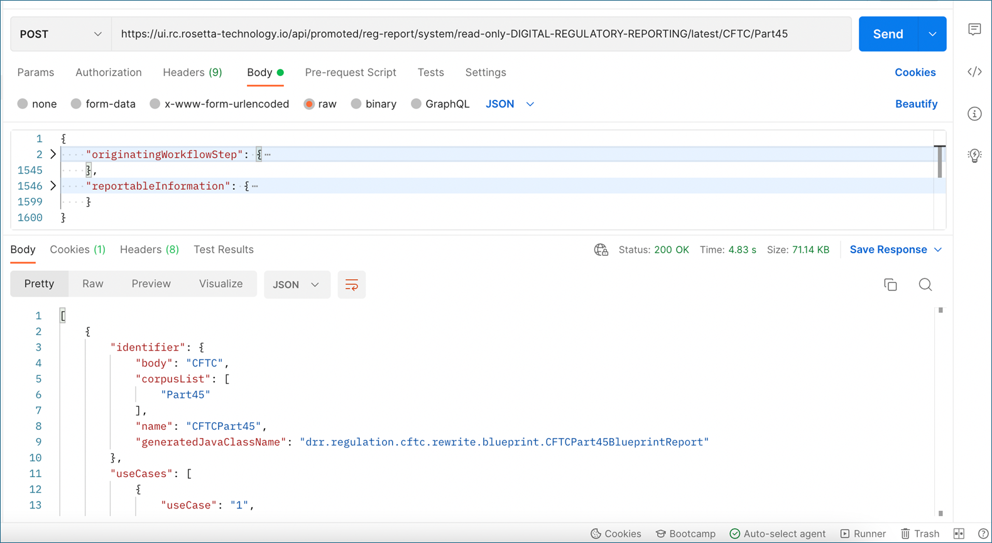The height and width of the screenshot is (543, 992).
Task: Open the response Headers (8) tab
Action: (x=150, y=250)
